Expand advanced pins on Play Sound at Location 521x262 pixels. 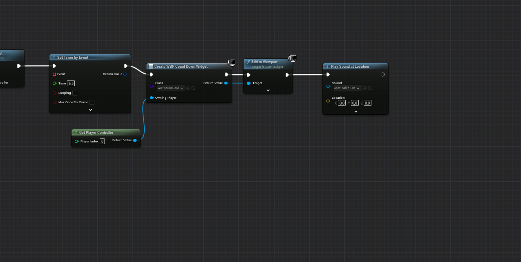pyautogui.click(x=356, y=111)
